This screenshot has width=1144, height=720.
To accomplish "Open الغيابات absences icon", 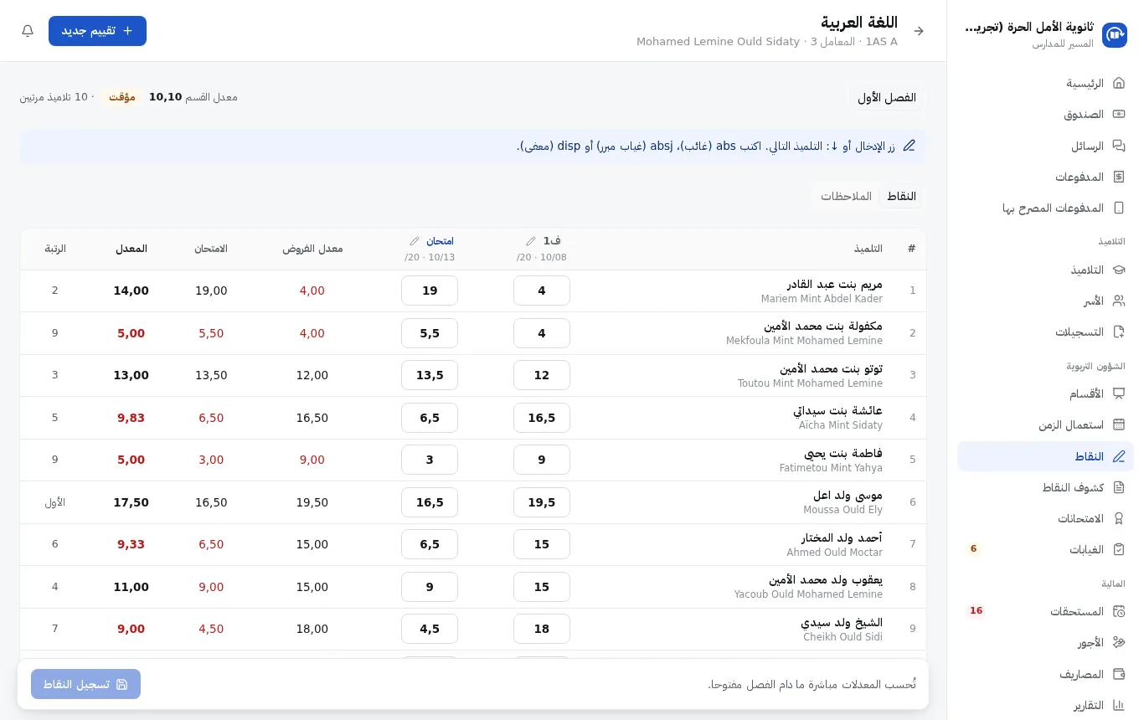I will tap(1119, 549).
